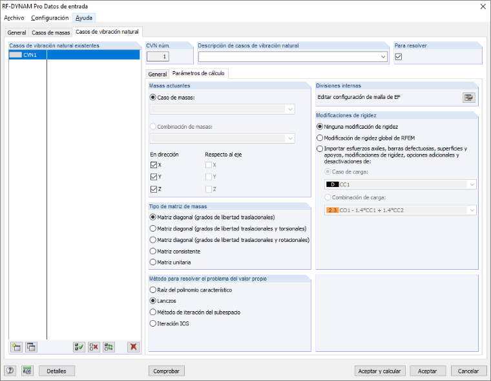491x381 pixels.
Task: Open the Caso de masas dropdown
Action: (290, 109)
